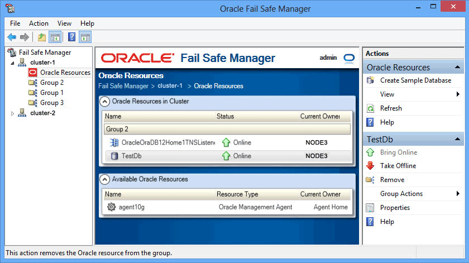
Task: Open the View submenu arrow in Actions
Action: click(x=458, y=94)
